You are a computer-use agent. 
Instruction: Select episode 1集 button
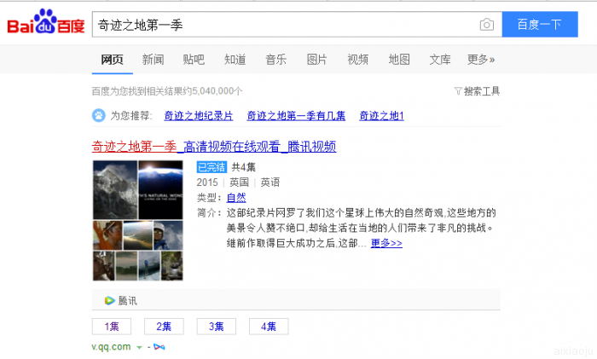tap(112, 327)
